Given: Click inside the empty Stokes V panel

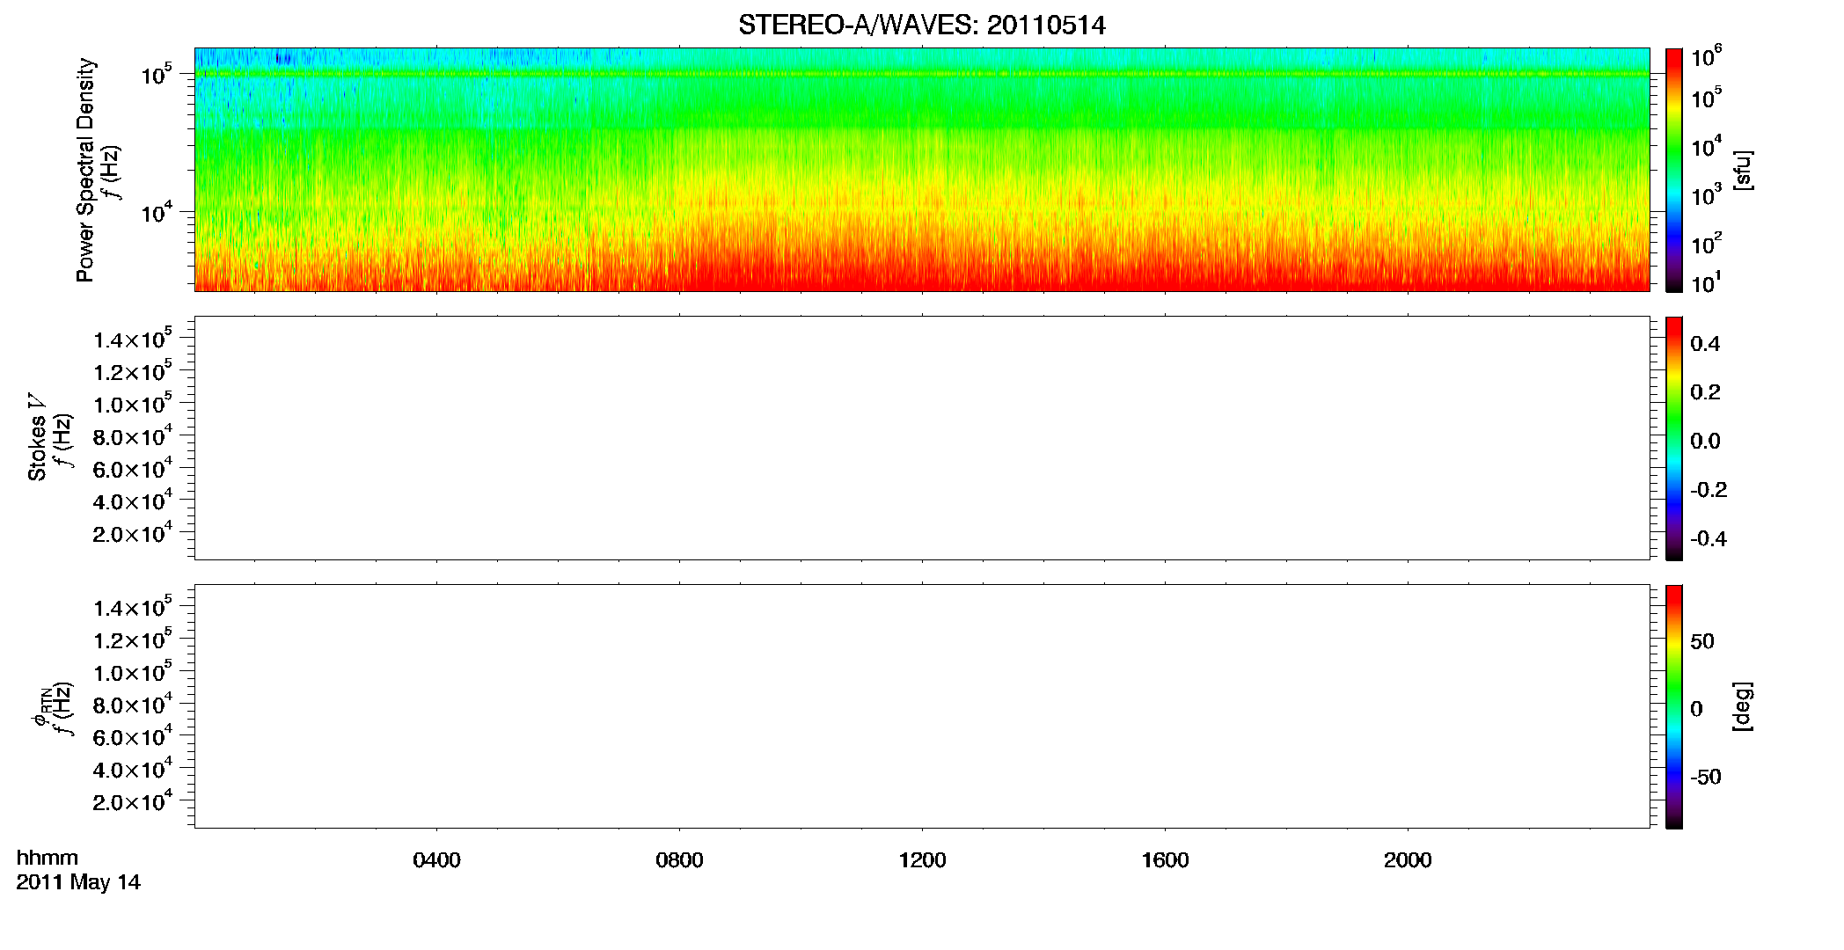Looking at the screenshot, I should (921, 438).
